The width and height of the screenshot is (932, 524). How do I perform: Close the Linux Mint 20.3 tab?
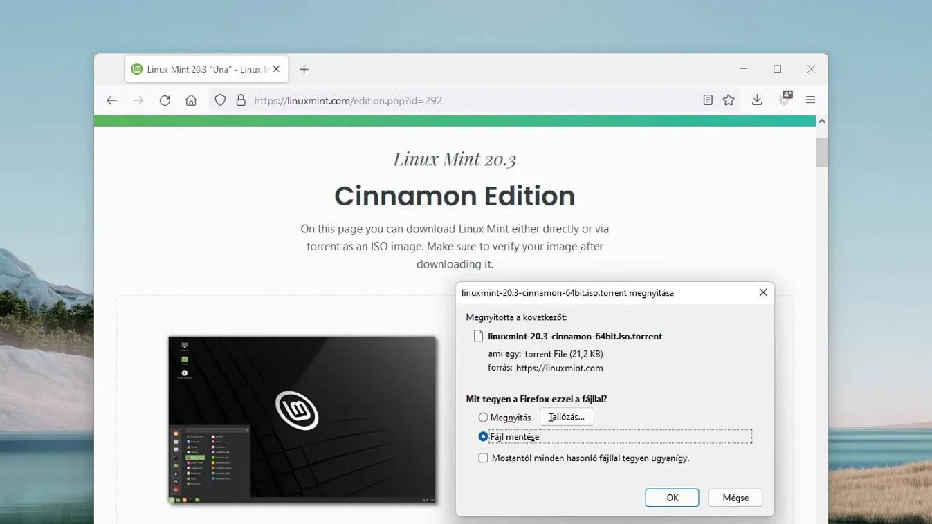(x=277, y=69)
